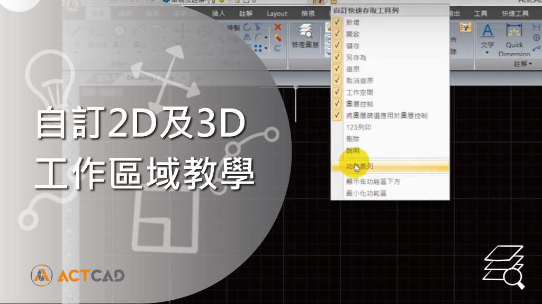542x304 pixels.
Task: Select the blue Array grid icon
Action: click(x=258, y=48)
